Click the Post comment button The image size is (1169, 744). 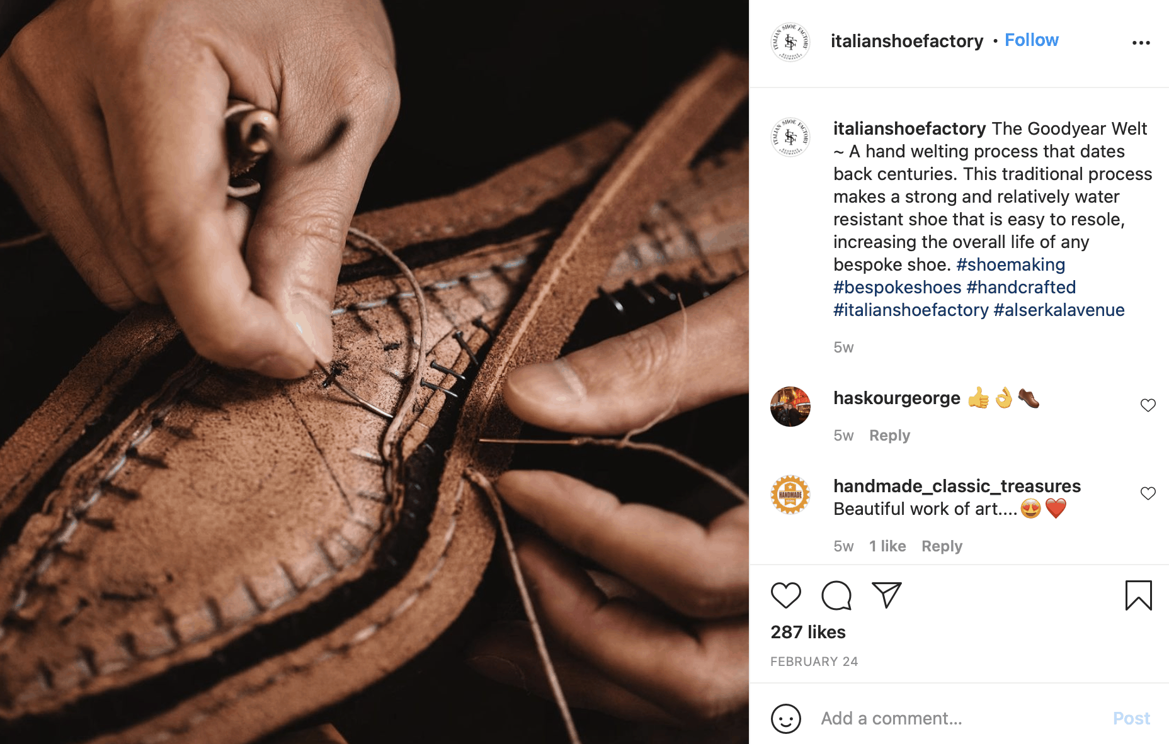[x=1131, y=718]
